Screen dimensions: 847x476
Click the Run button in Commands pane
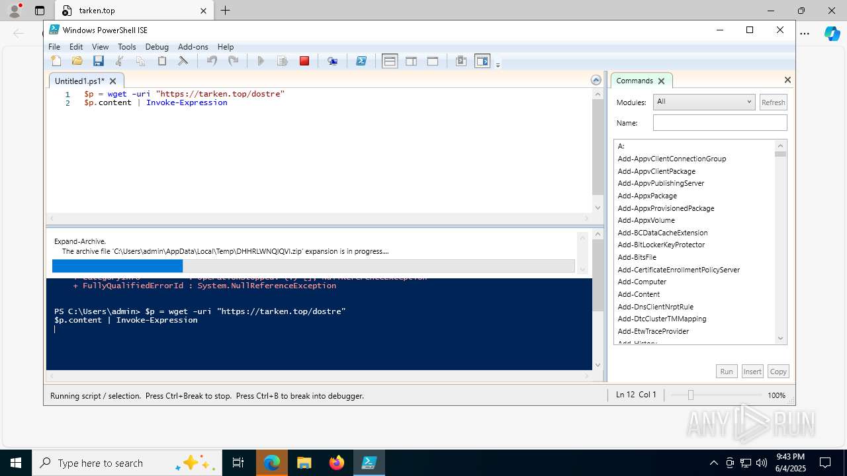click(x=727, y=372)
